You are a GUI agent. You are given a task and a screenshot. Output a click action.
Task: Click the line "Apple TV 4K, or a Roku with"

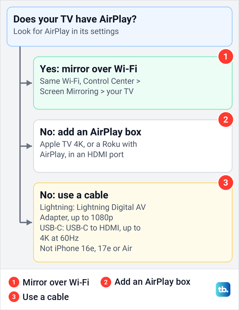click(x=88, y=144)
